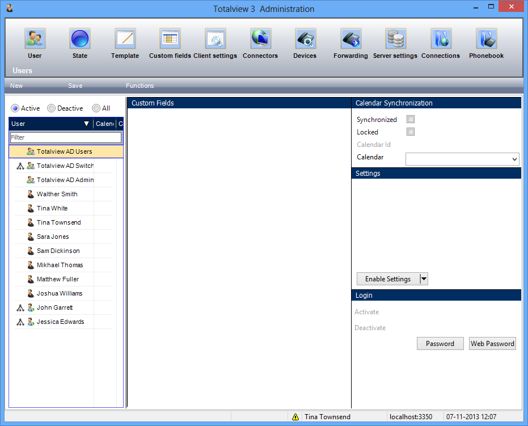Select Walther Smith in the user list
This screenshot has width=528, height=426.
(x=57, y=194)
